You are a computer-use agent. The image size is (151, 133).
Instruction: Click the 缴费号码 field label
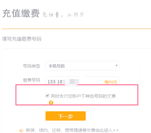[32, 80]
